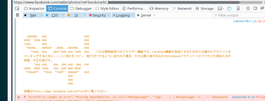This screenshot has height=101, width=265.
Task: Enable Responsive Design Mode icon
Action: pyautogui.click(x=238, y=8)
